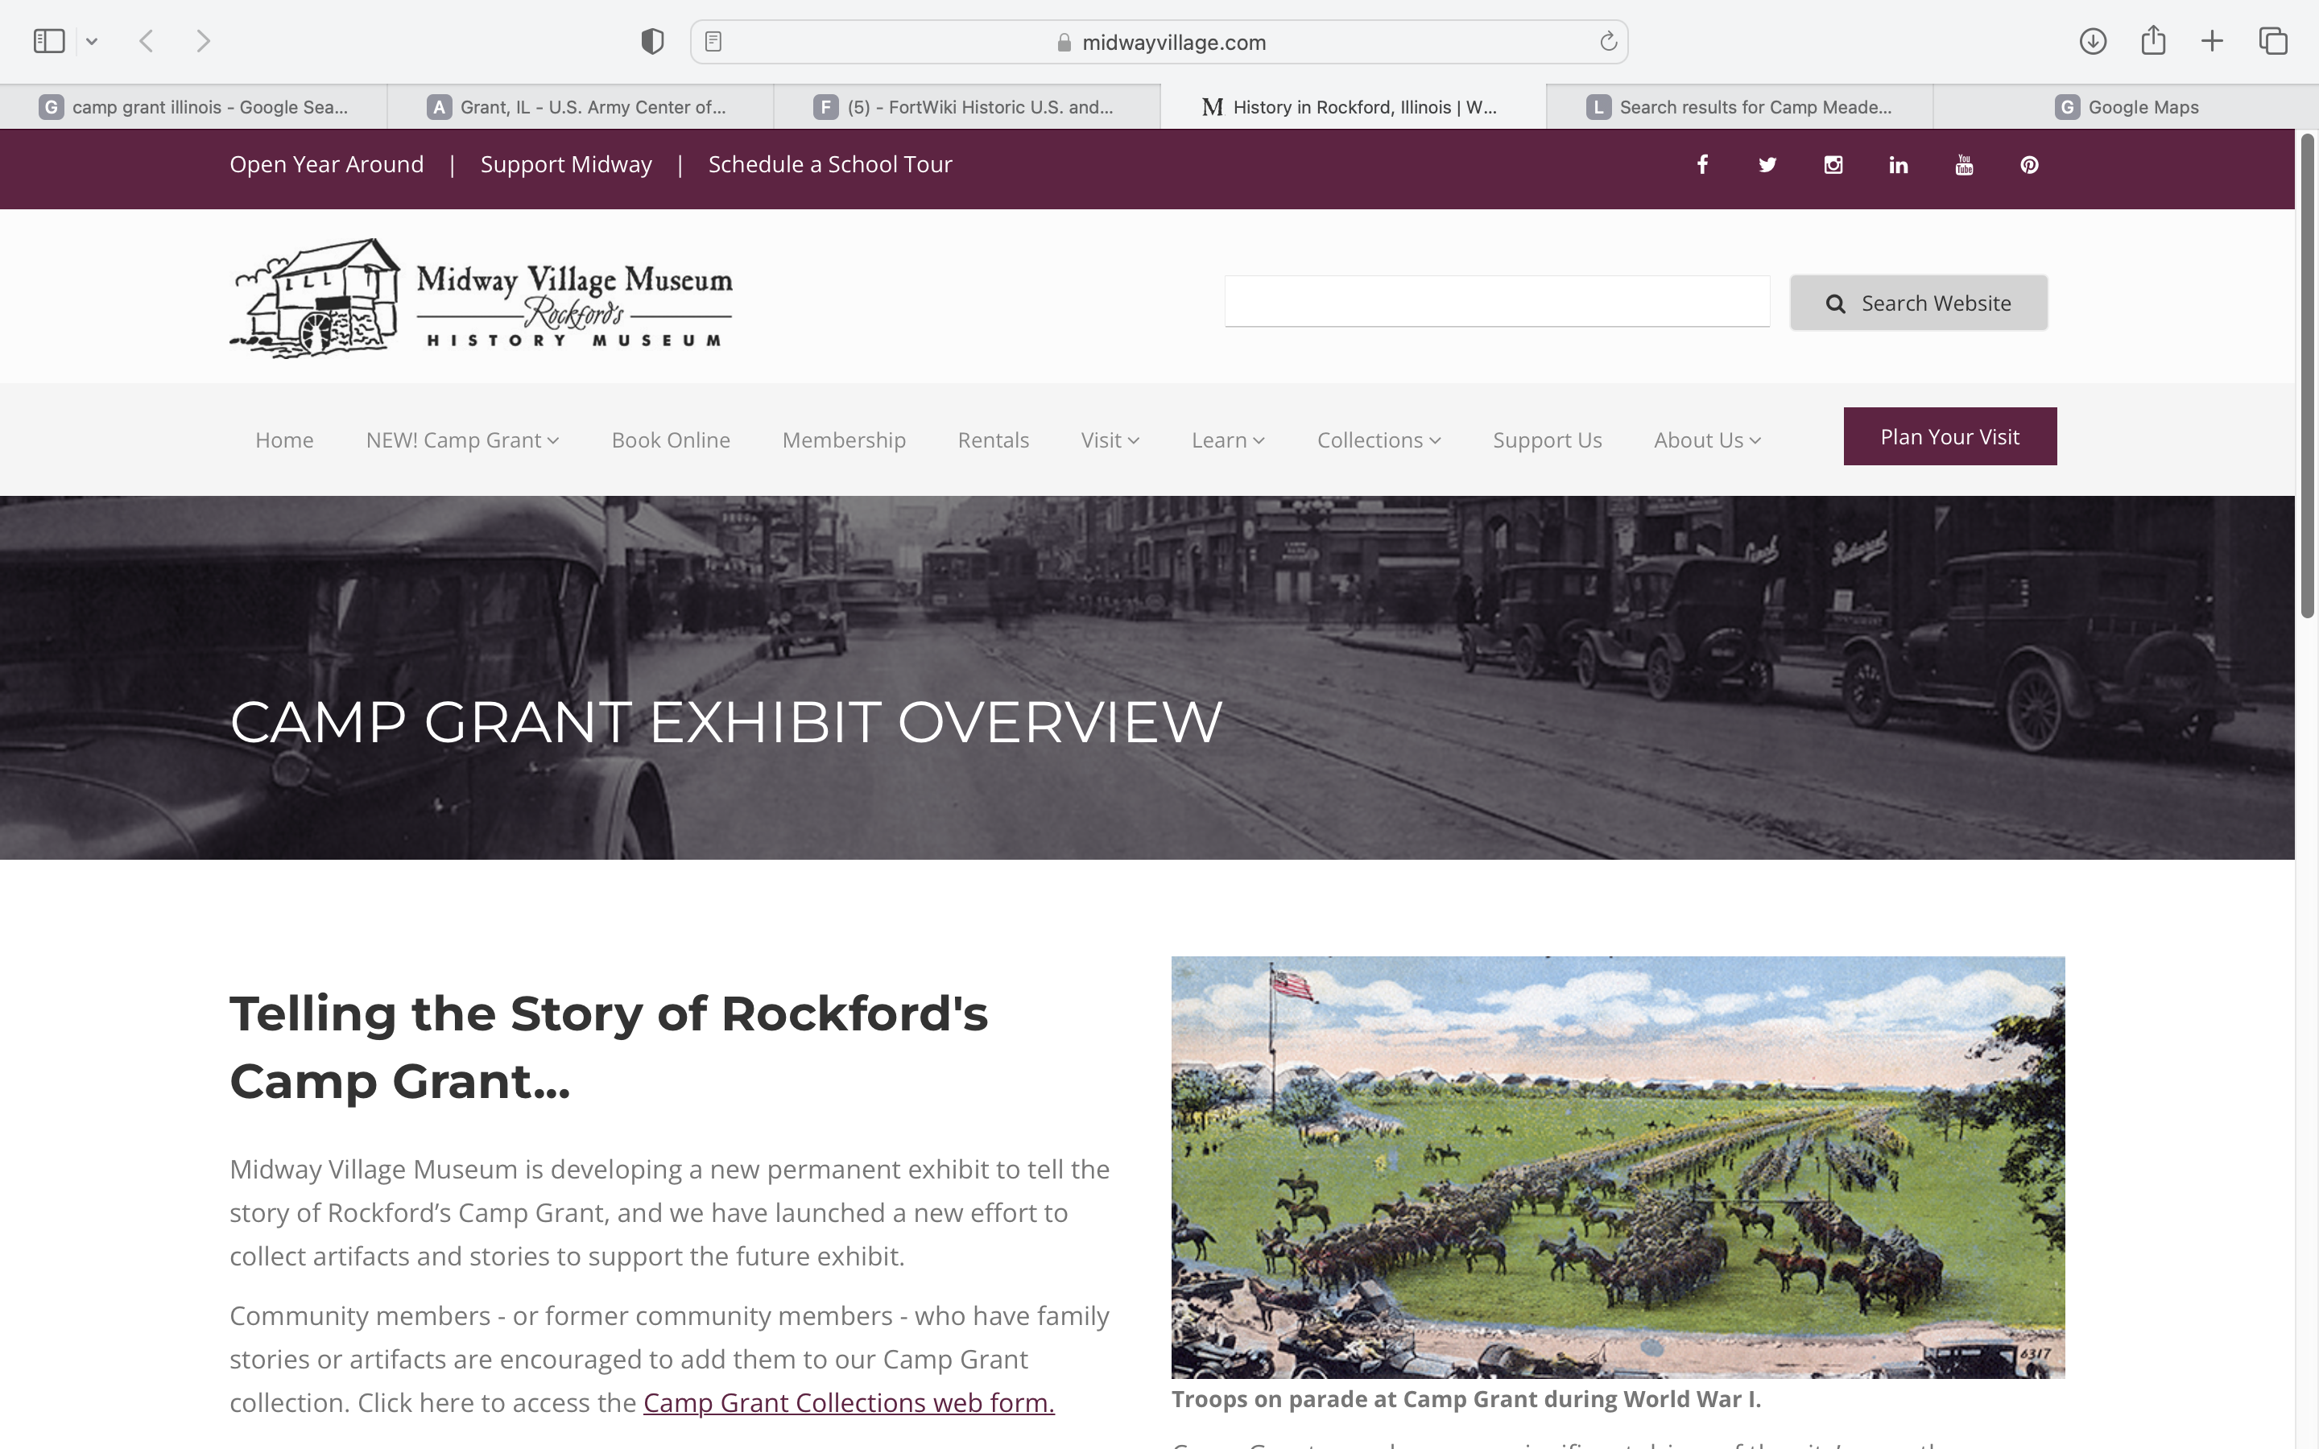Click the Safari privacy shield icon

coord(651,41)
